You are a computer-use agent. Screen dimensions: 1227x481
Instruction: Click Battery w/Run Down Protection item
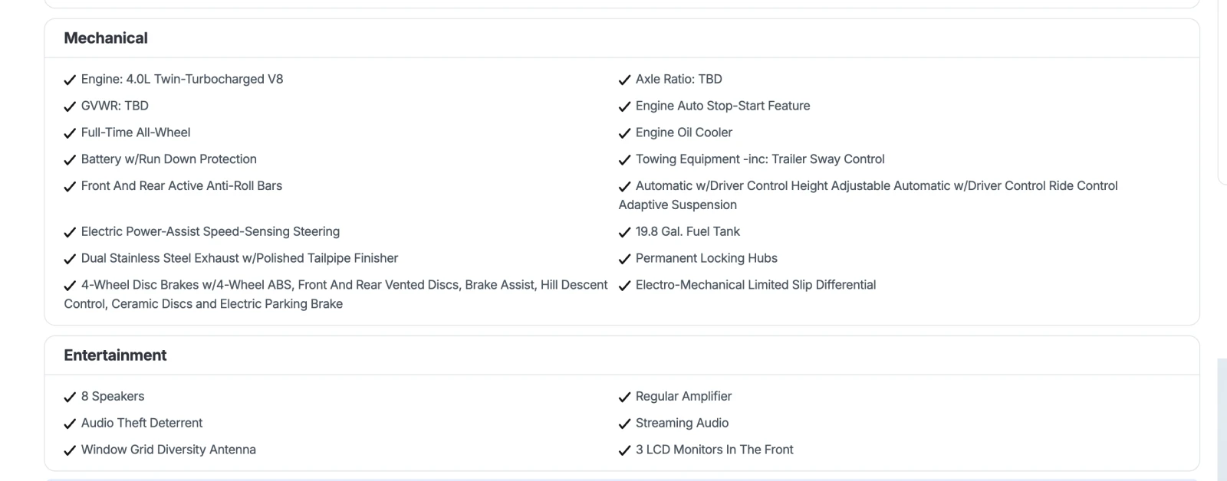169,159
